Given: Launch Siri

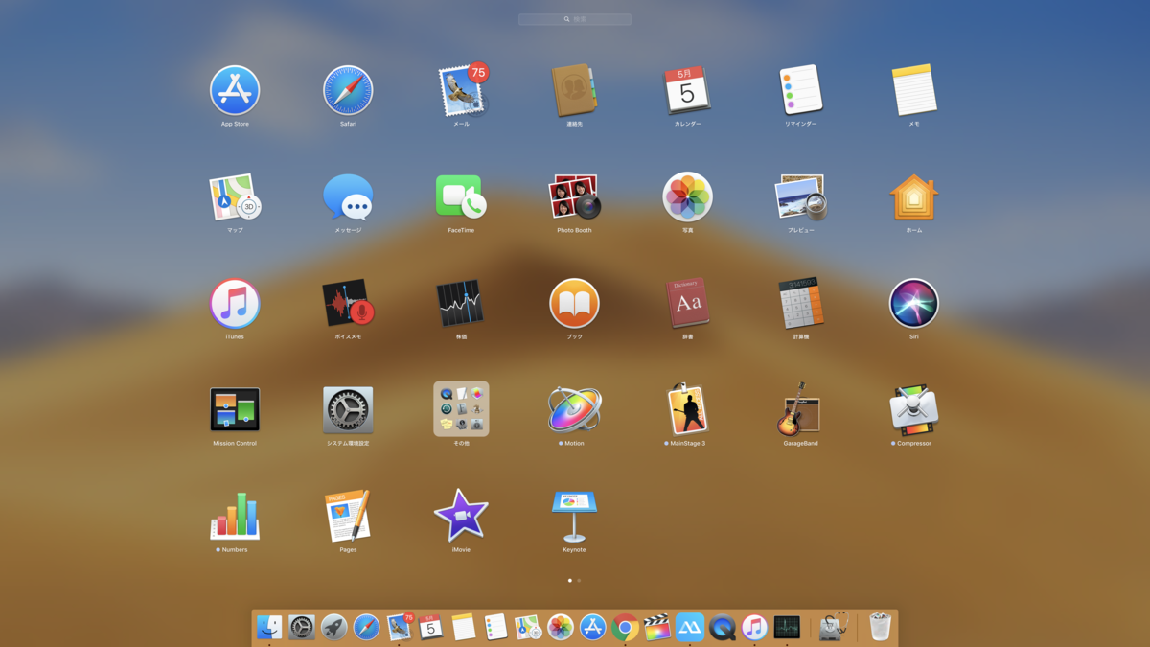Looking at the screenshot, I should tap(914, 303).
